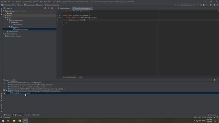Screen dimensions: 219x123
Task: Select the Build tab in Messages panel
Action: point(13,80)
